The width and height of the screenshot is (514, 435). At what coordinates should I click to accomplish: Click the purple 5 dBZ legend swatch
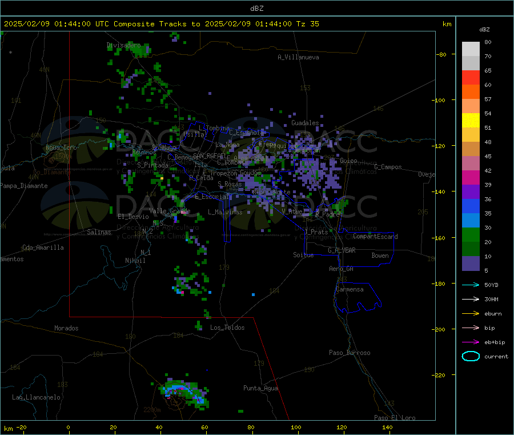coord(471,264)
